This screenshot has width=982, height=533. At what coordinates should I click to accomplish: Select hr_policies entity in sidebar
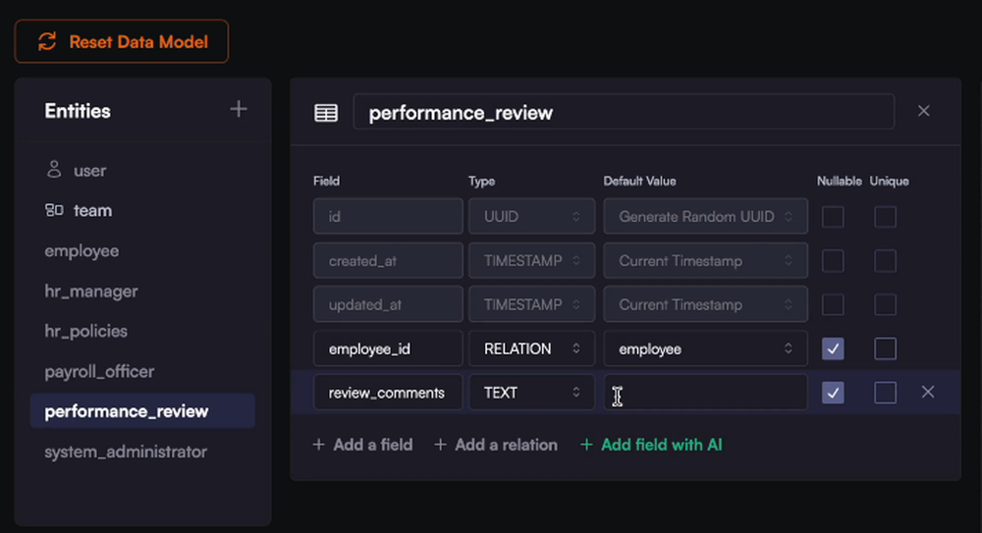86,331
